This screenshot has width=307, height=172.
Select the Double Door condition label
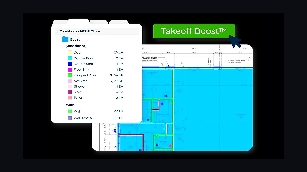click(84, 58)
